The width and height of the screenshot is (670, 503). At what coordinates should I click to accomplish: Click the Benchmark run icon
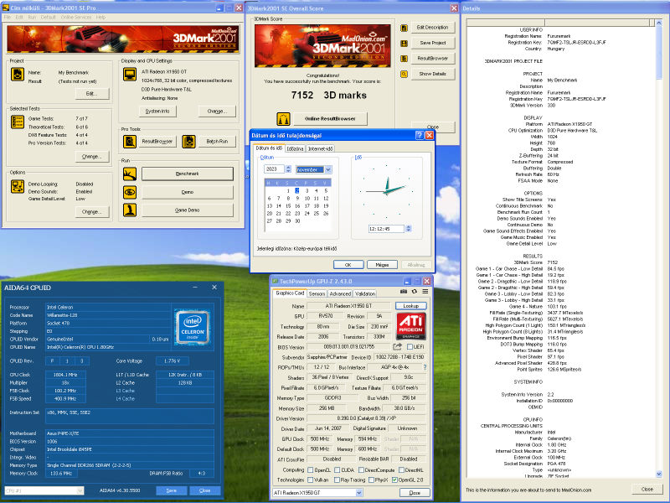point(130,174)
